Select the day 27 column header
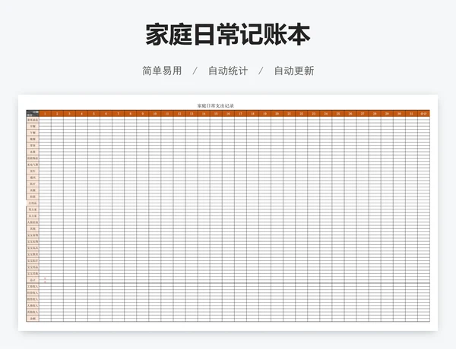456x349 pixels. pos(363,114)
